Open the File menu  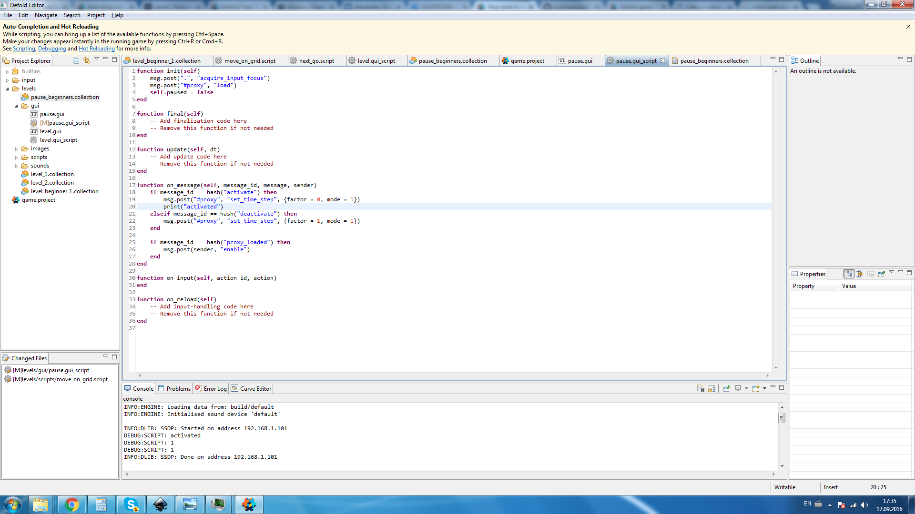tap(8, 15)
